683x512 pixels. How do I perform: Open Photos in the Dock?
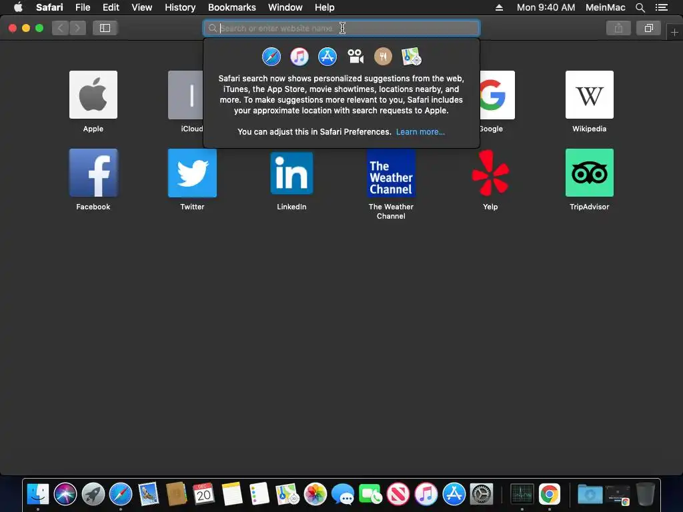pyautogui.click(x=315, y=494)
